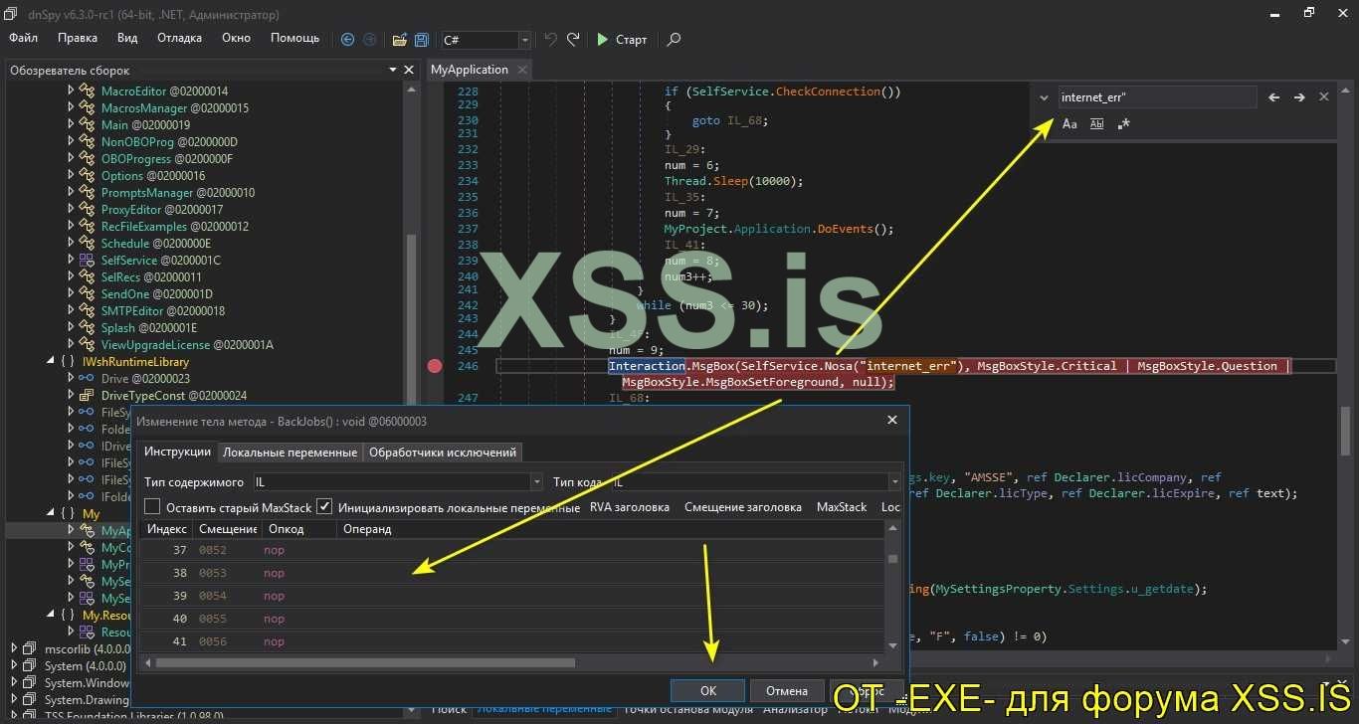Close the Assembly Explorer panel
This screenshot has width=1359, height=724.
pos(408,70)
